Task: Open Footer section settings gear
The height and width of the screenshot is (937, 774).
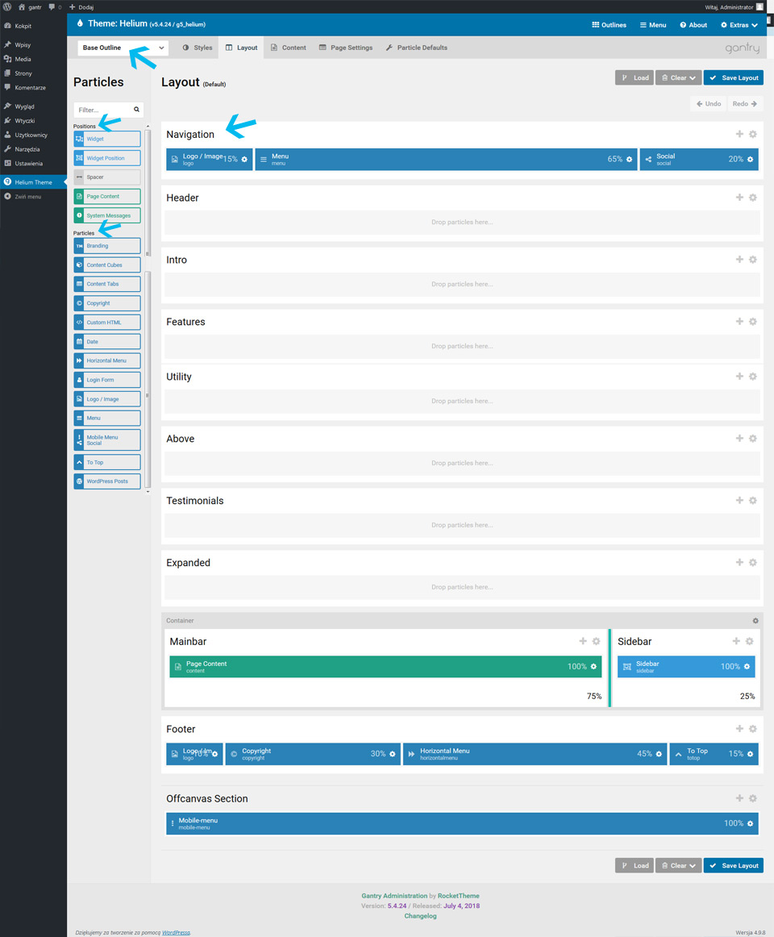Action: [x=752, y=729]
